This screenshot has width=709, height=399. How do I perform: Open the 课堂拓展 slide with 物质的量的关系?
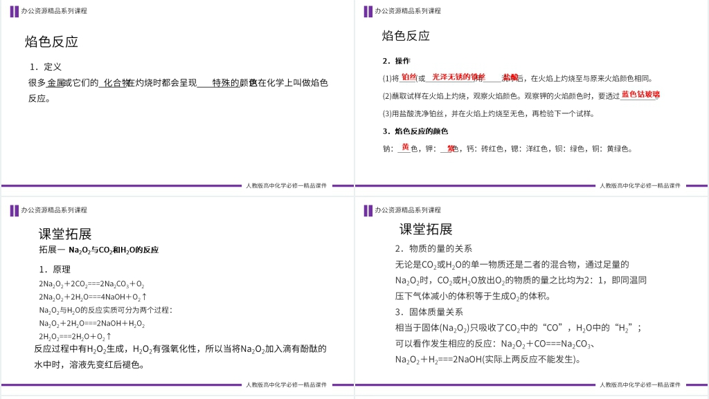[x=531, y=296]
